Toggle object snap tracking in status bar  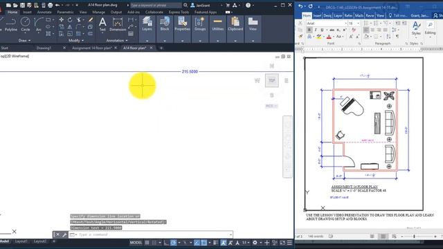pyautogui.click(x=197, y=243)
